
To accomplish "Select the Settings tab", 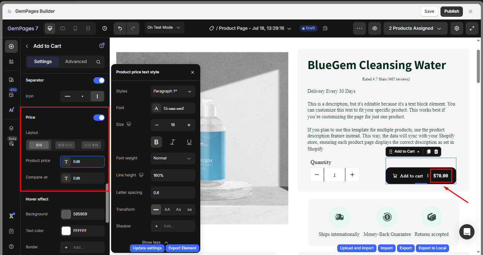I will 43,62.
